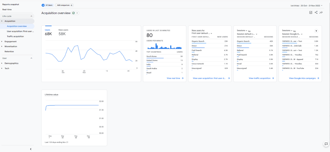Click the campaign row ending in YouTube
Screen dimensions: 330x152
tap(300, 69)
